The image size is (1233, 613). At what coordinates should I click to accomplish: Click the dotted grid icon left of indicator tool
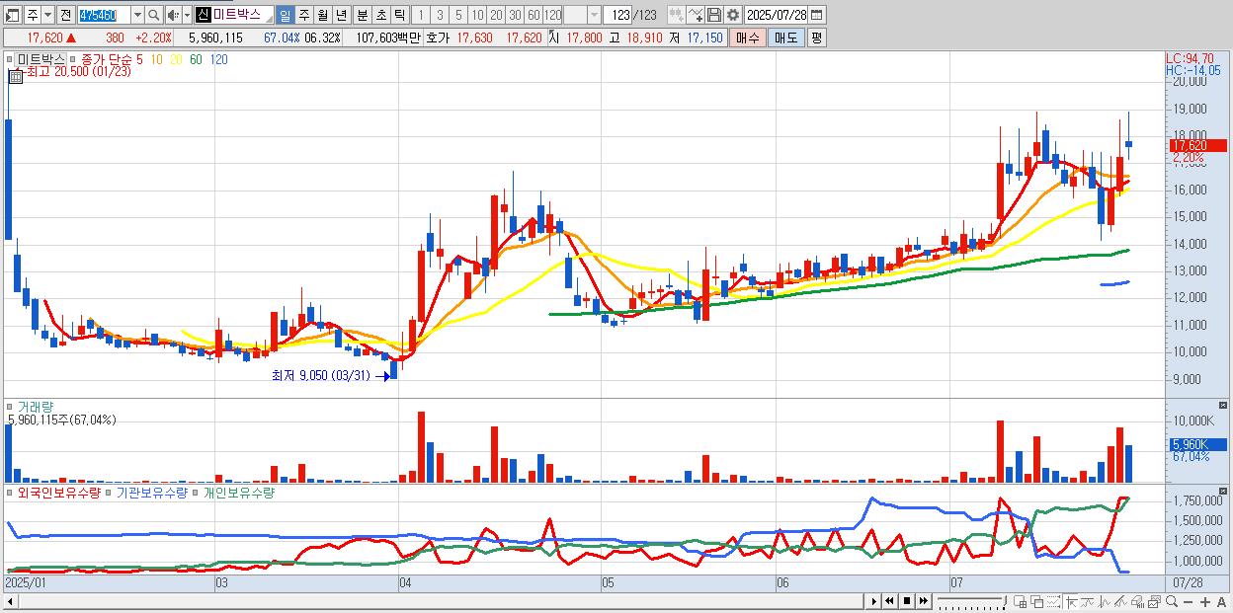[x=677, y=15]
